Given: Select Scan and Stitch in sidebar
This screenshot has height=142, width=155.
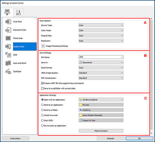Looking at the screenshot, I should [x=20, y=63].
